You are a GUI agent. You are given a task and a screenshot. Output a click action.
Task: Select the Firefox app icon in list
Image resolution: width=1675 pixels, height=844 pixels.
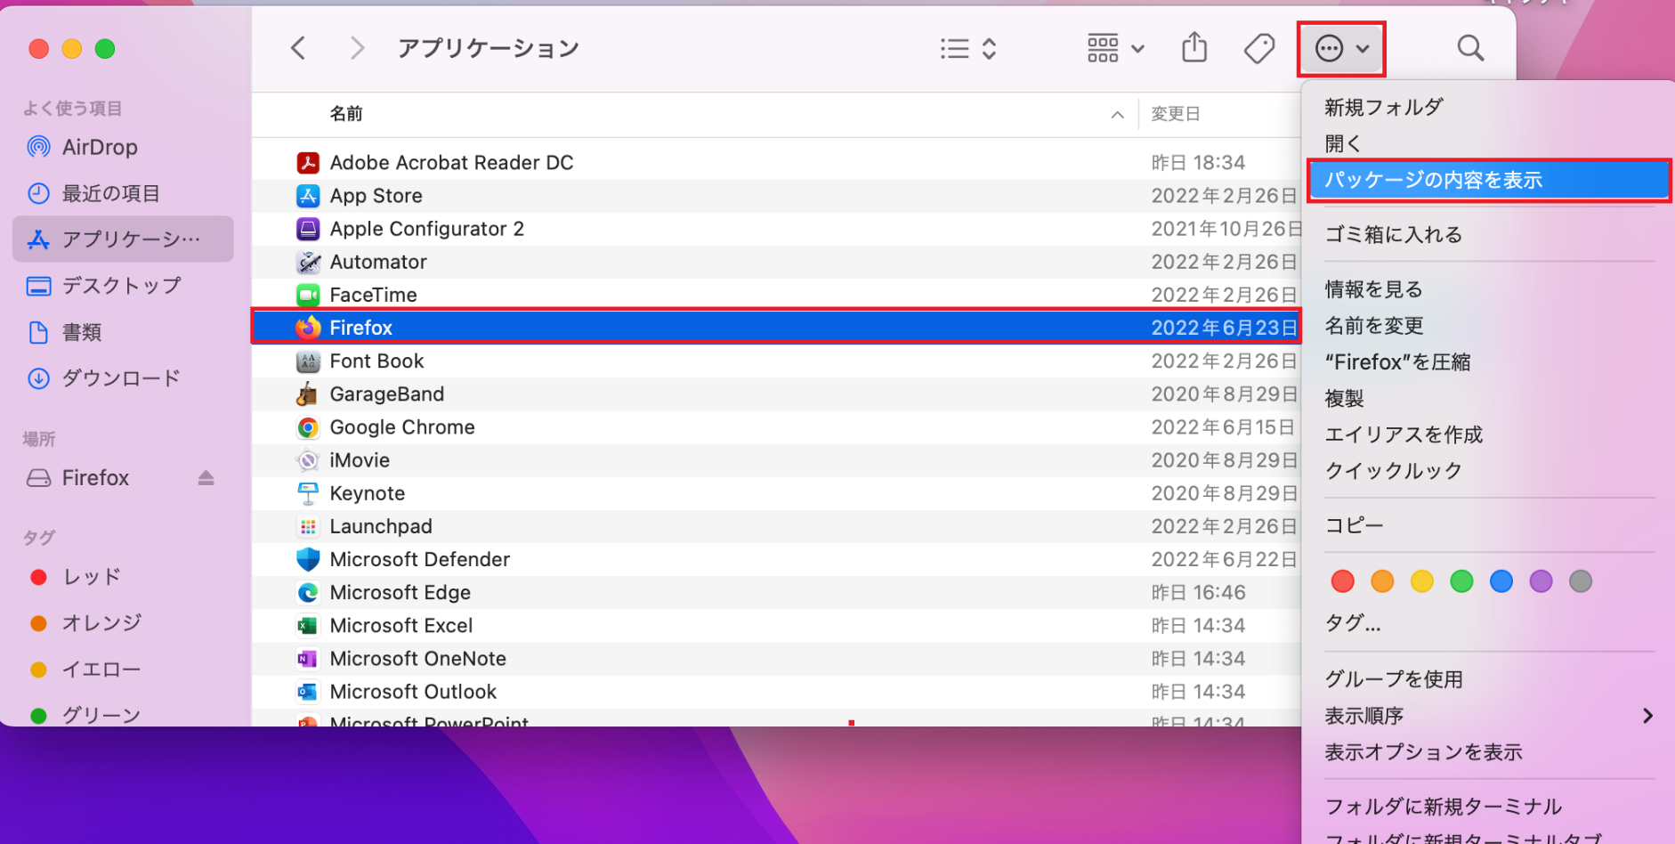[x=308, y=328]
